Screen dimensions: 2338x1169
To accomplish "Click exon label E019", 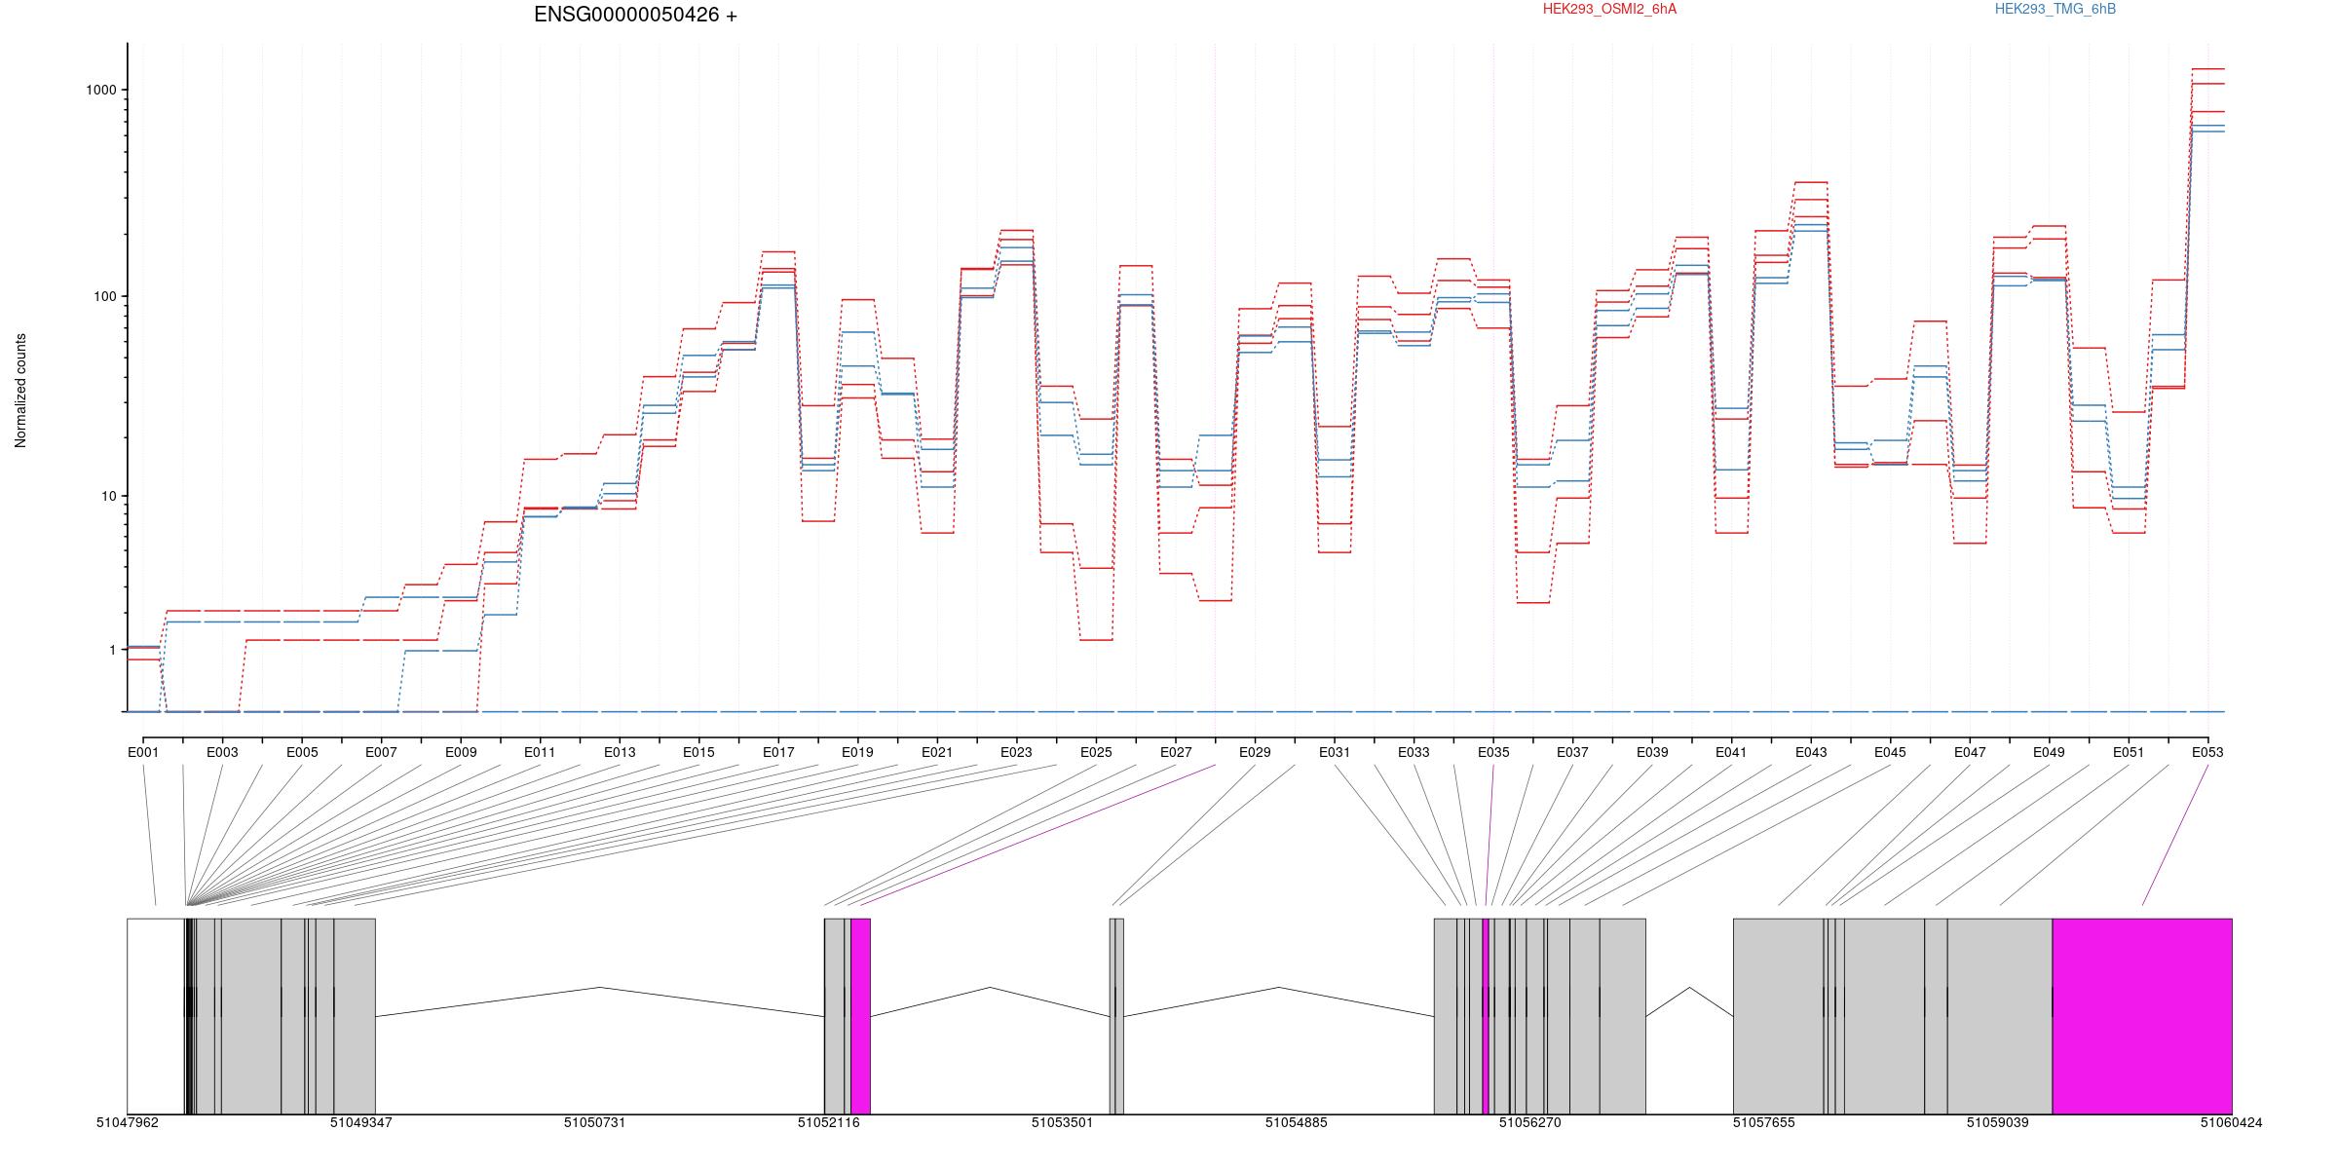I will [x=857, y=752].
